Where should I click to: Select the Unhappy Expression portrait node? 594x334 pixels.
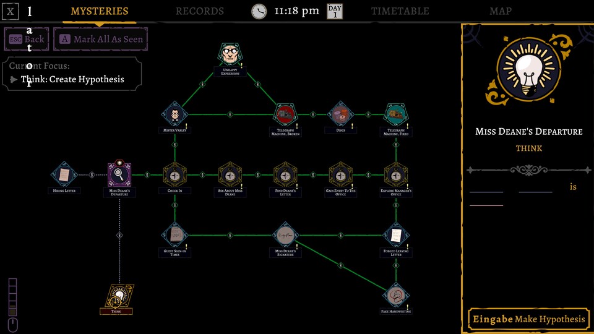[230, 55]
